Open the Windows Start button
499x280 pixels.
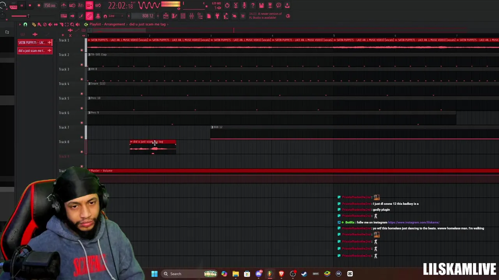click(x=154, y=274)
